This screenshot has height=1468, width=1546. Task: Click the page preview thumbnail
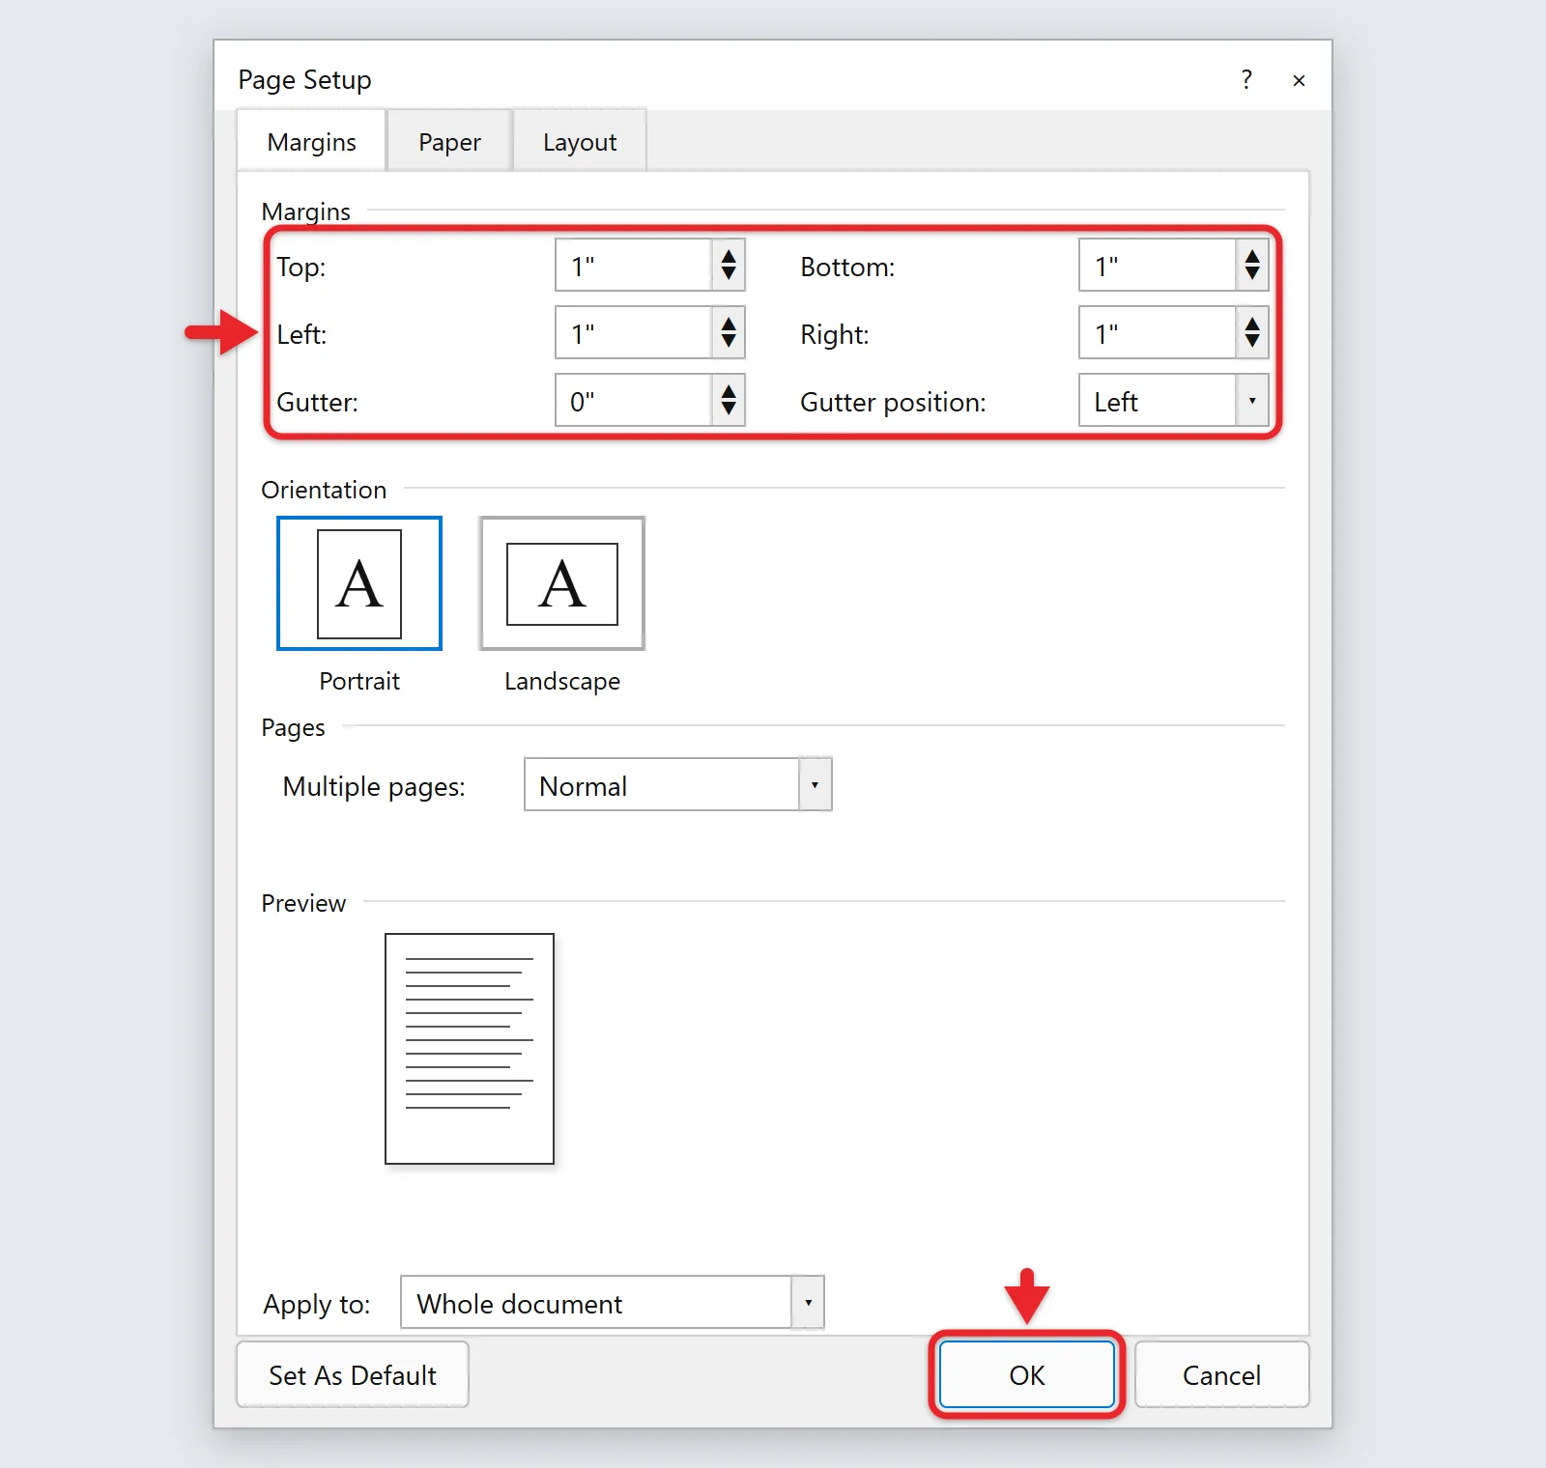[470, 1049]
